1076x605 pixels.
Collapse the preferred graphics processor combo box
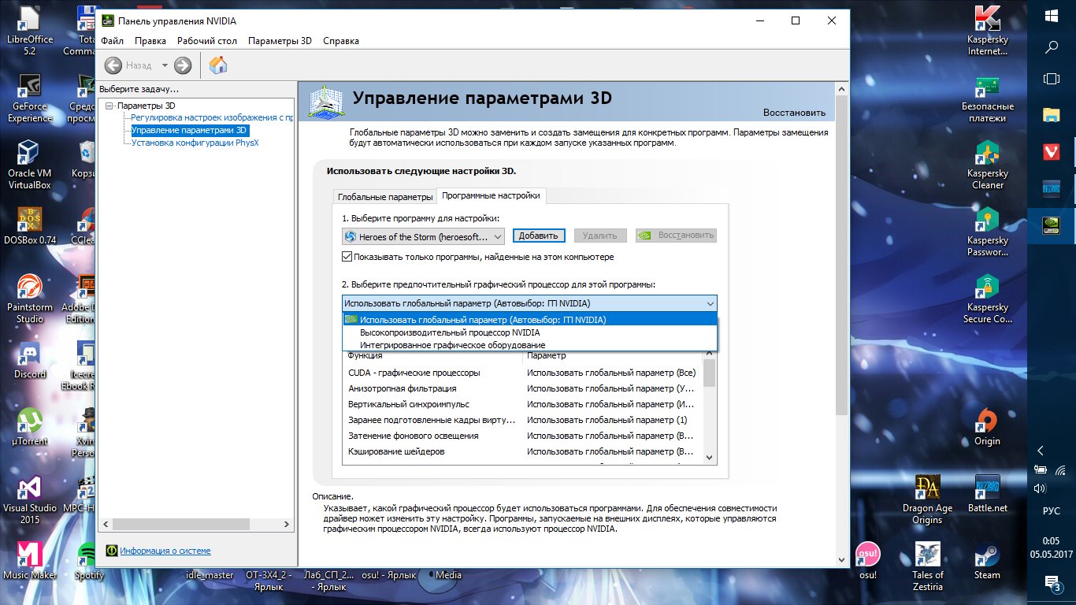tap(529, 303)
